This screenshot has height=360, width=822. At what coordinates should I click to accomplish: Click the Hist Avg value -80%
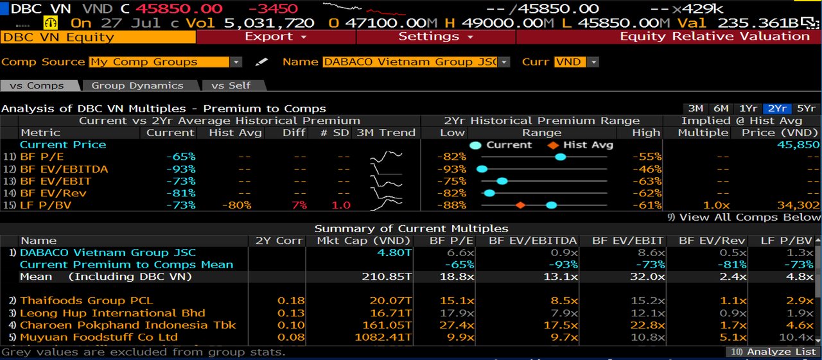[236, 205]
